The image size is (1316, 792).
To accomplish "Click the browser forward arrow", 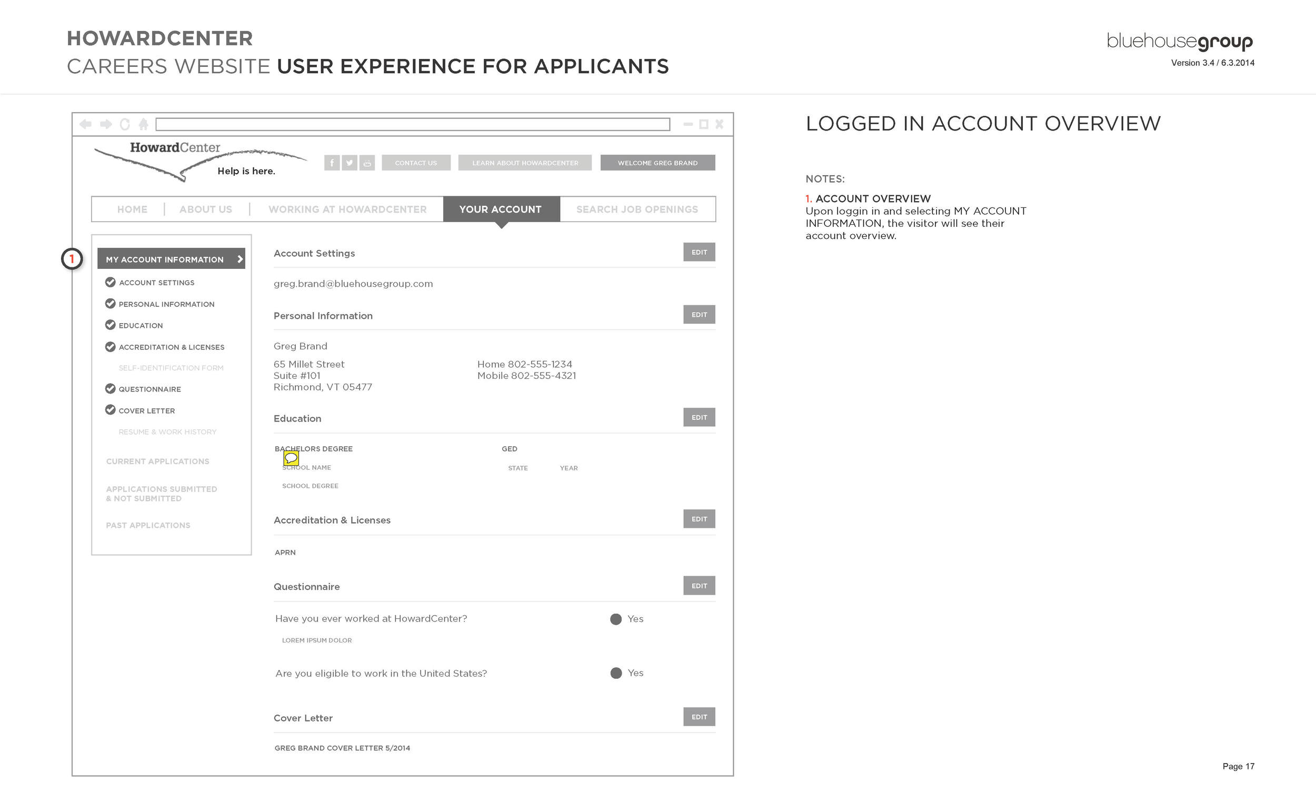I will pyautogui.click(x=106, y=124).
